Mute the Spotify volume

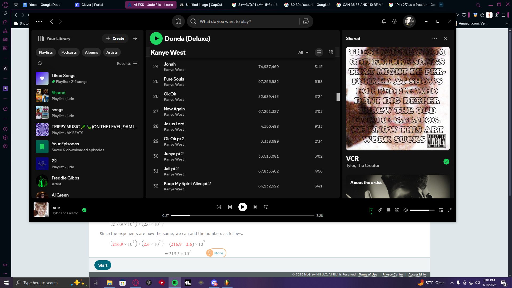[x=406, y=210]
